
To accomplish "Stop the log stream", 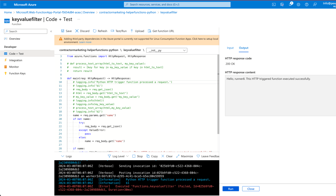I will click(x=138, y=156).
